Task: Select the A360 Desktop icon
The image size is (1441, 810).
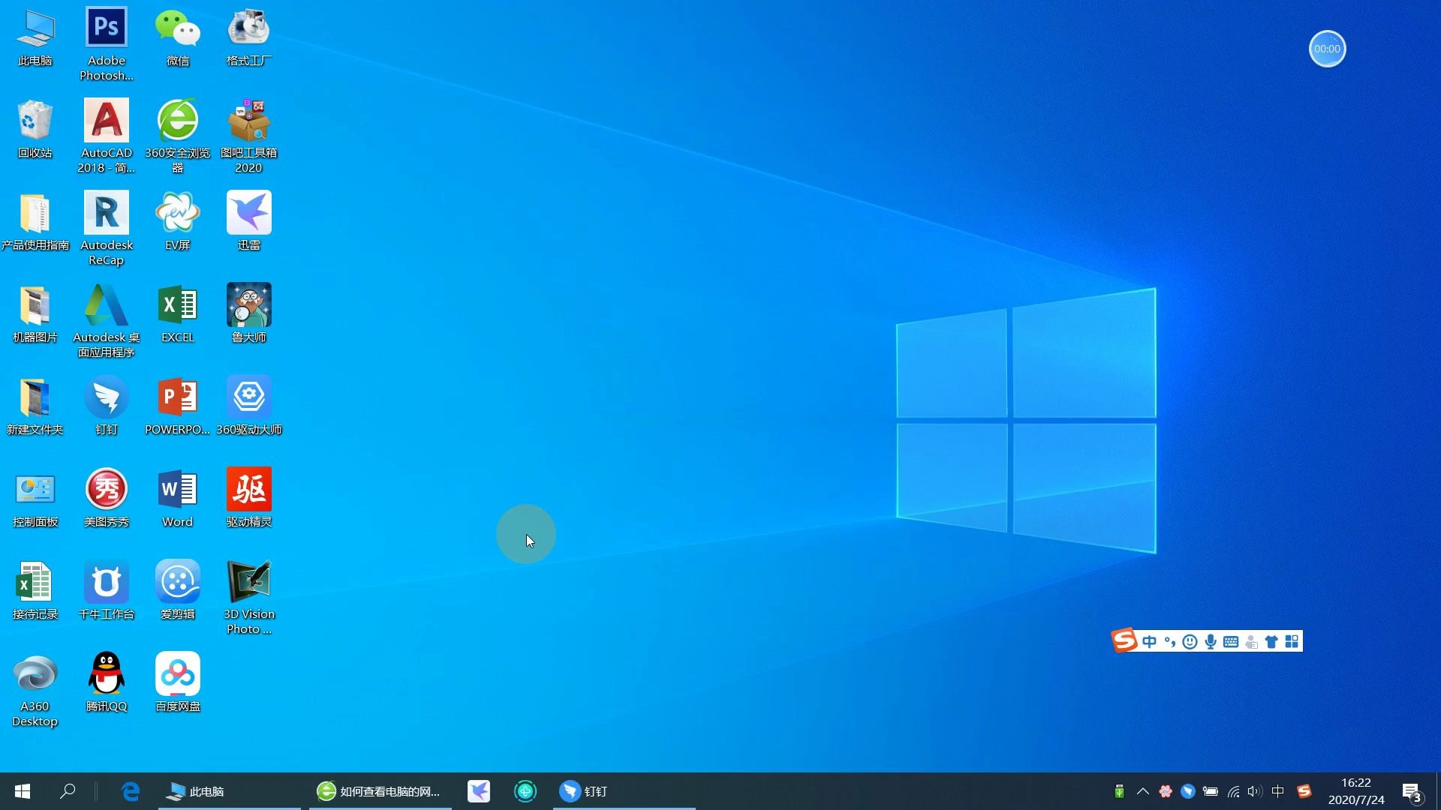Action: [35, 690]
